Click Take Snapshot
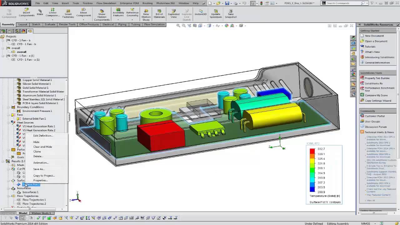The image size is (400, 225). point(231,13)
